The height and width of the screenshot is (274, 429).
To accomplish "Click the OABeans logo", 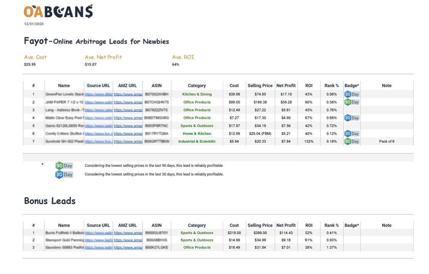I will tap(58, 11).
